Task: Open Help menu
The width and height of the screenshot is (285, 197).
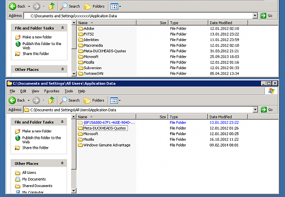Action: (82, 91)
